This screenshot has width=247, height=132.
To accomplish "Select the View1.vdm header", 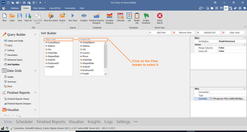I will (x=59, y=39).
